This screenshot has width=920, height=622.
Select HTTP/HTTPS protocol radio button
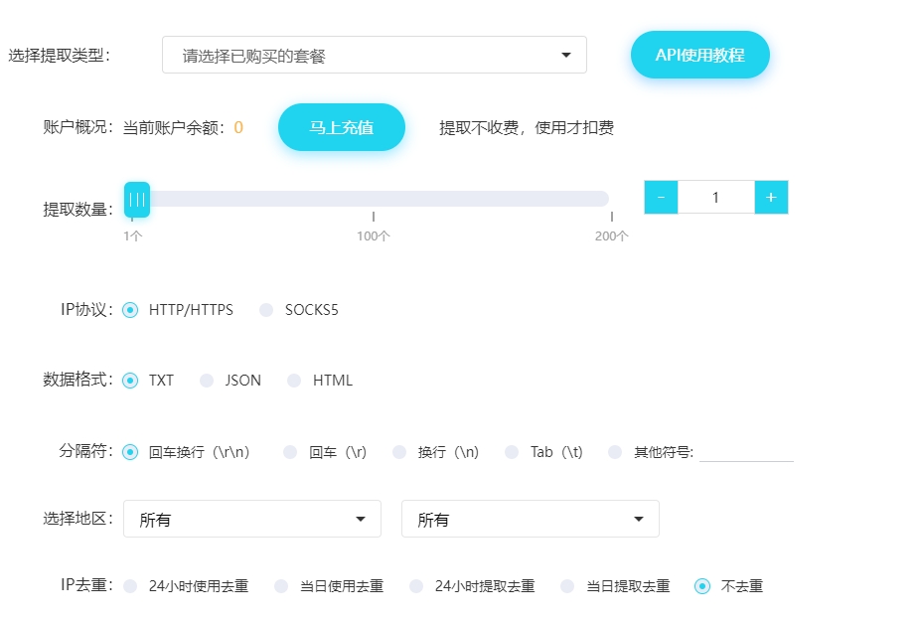(x=130, y=310)
